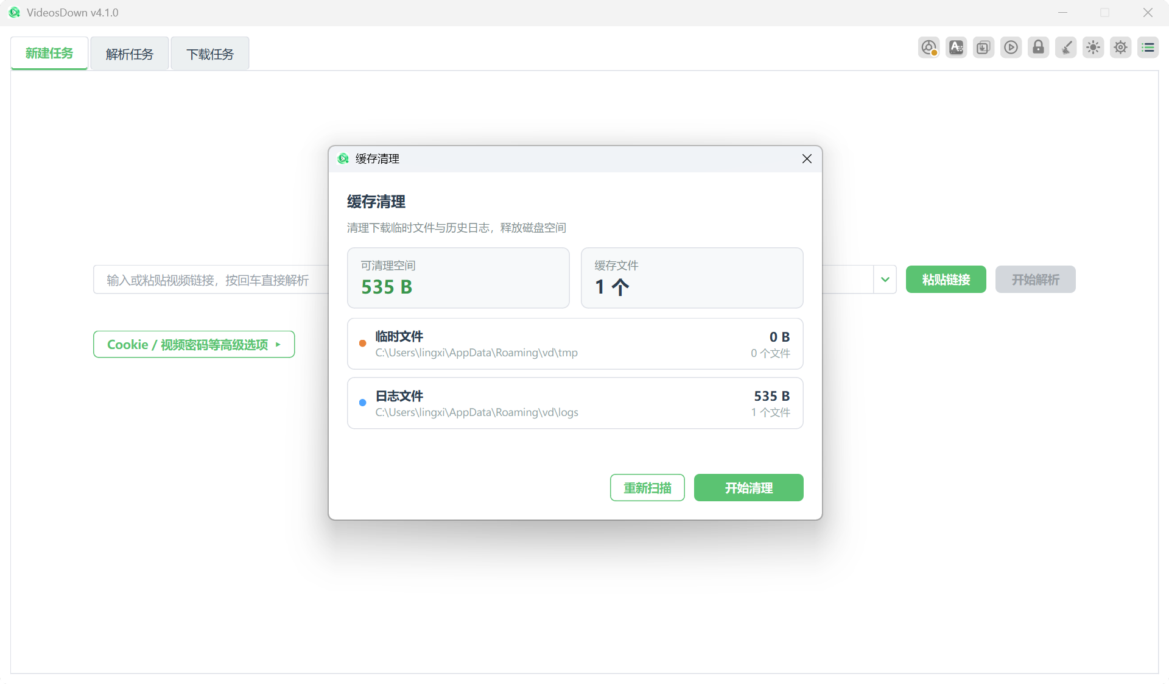This screenshot has width=1169, height=684.
Task: Click the tmp folder path text
Action: coord(476,353)
